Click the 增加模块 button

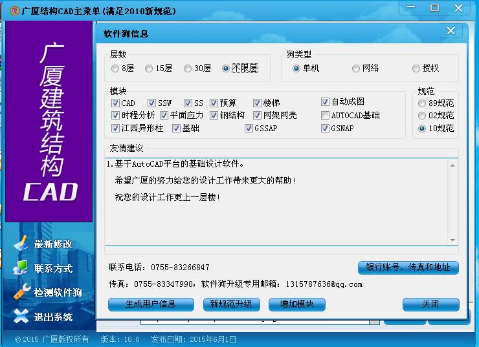point(297,304)
